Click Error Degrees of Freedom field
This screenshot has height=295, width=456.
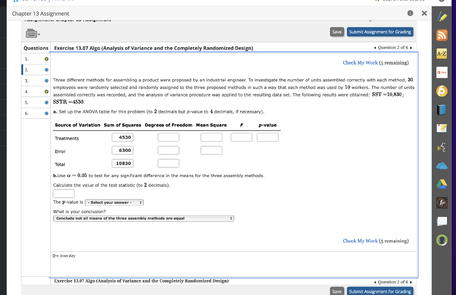(x=168, y=150)
